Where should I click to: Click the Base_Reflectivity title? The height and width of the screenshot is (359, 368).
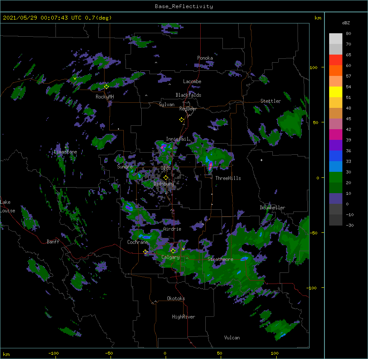click(184, 6)
